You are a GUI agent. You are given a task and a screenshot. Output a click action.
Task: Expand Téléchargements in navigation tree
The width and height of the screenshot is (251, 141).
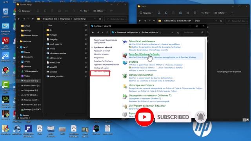click(19, 71)
